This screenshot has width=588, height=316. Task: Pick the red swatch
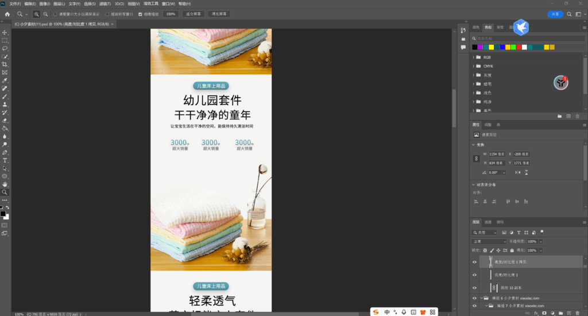tap(519, 47)
